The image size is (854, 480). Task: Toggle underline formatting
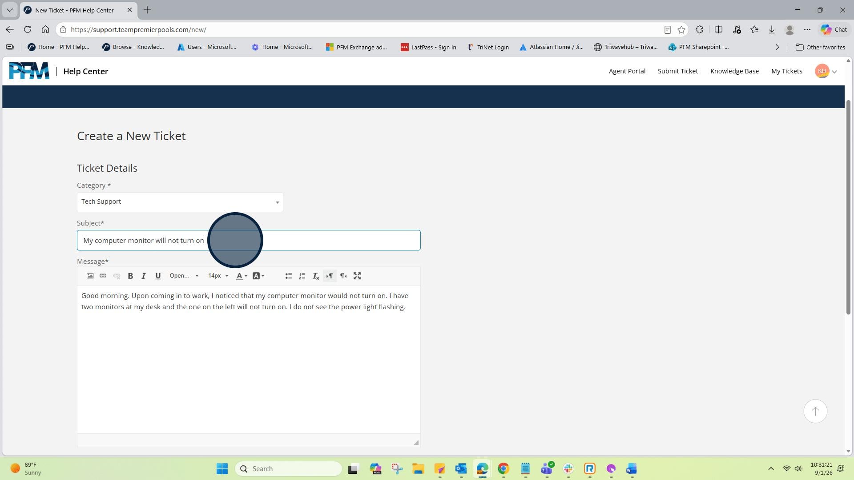(x=158, y=276)
